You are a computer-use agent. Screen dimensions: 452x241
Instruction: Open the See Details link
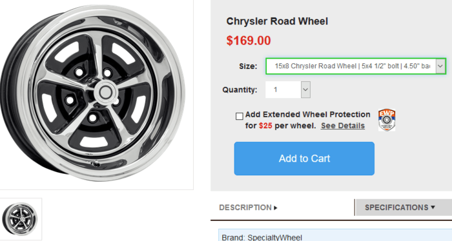click(343, 126)
